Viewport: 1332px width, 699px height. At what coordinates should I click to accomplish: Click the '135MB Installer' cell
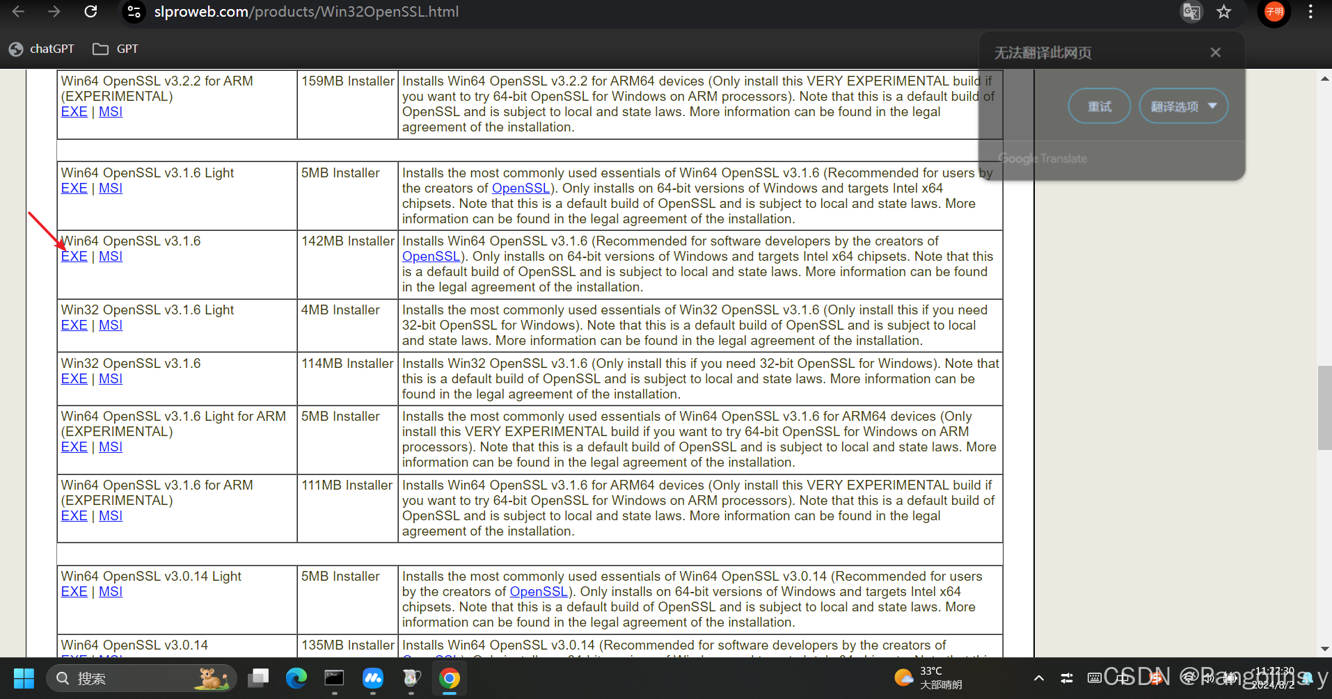tap(347, 646)
